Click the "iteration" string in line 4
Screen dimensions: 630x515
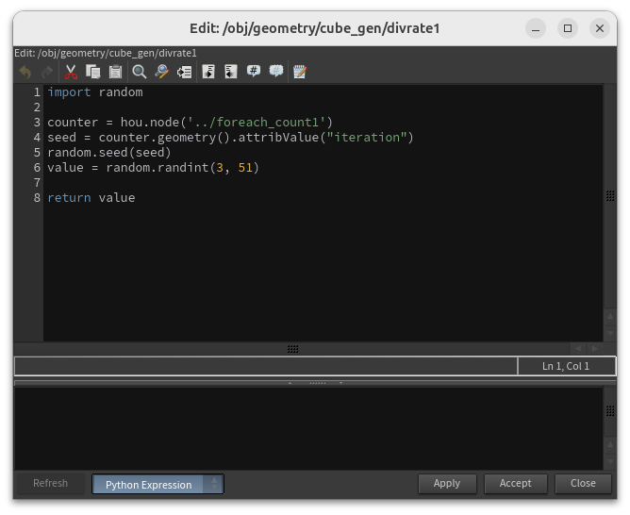pos(367,138)
